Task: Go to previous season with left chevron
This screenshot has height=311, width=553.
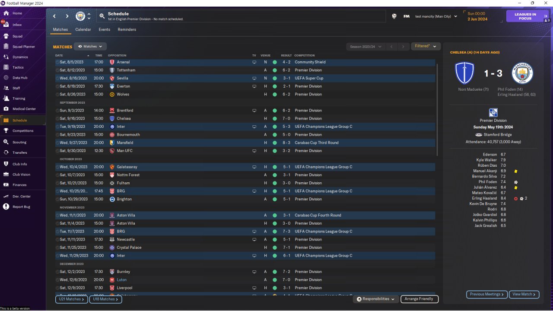Action: point(391,47)
